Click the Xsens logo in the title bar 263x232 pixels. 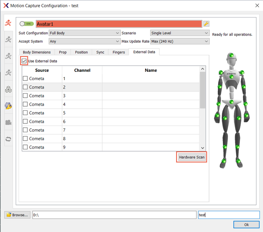click(x=6, y=5)
